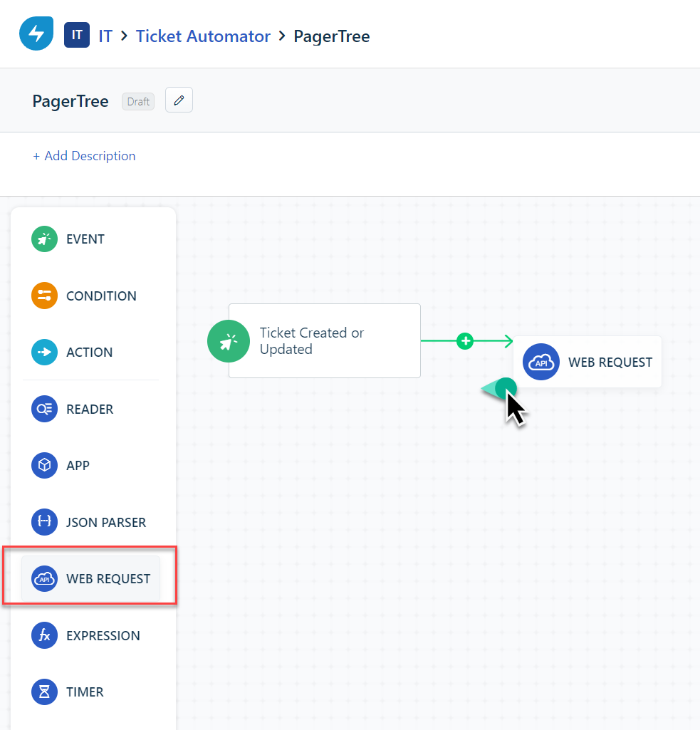
Task: Select the Action arrow icon
Action: [44, 353]
